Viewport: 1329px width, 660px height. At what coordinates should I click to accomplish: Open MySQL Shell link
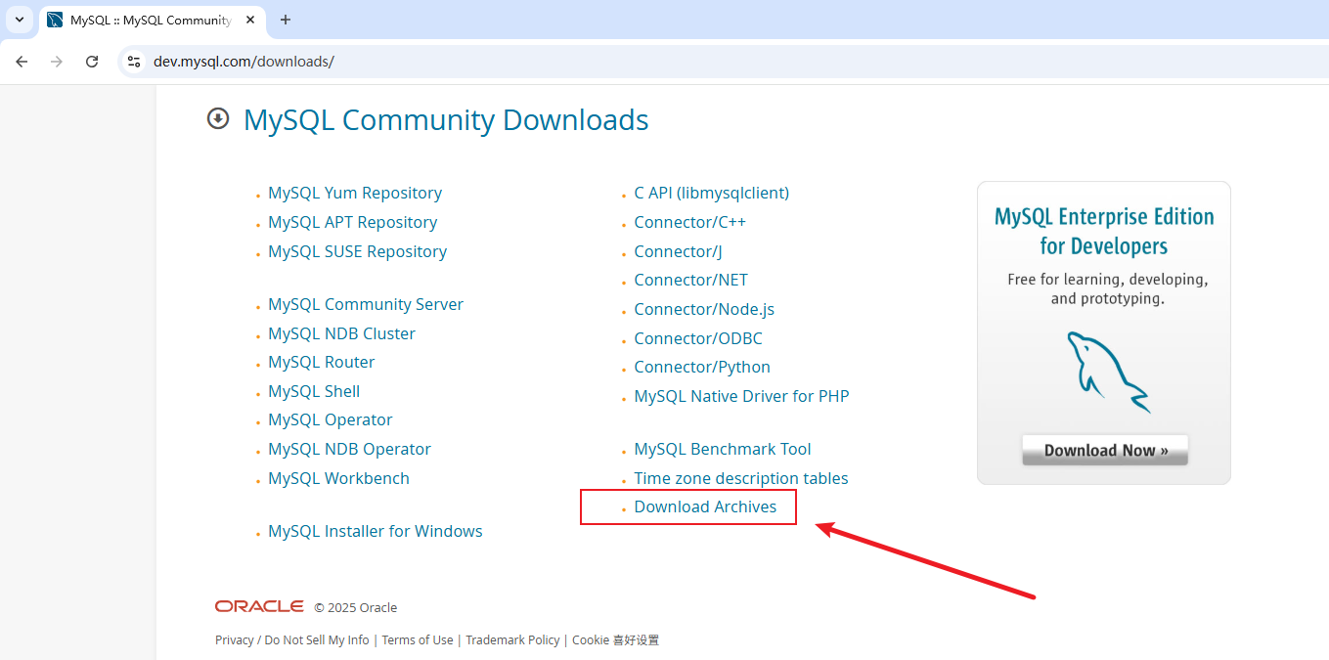point(314,392)
